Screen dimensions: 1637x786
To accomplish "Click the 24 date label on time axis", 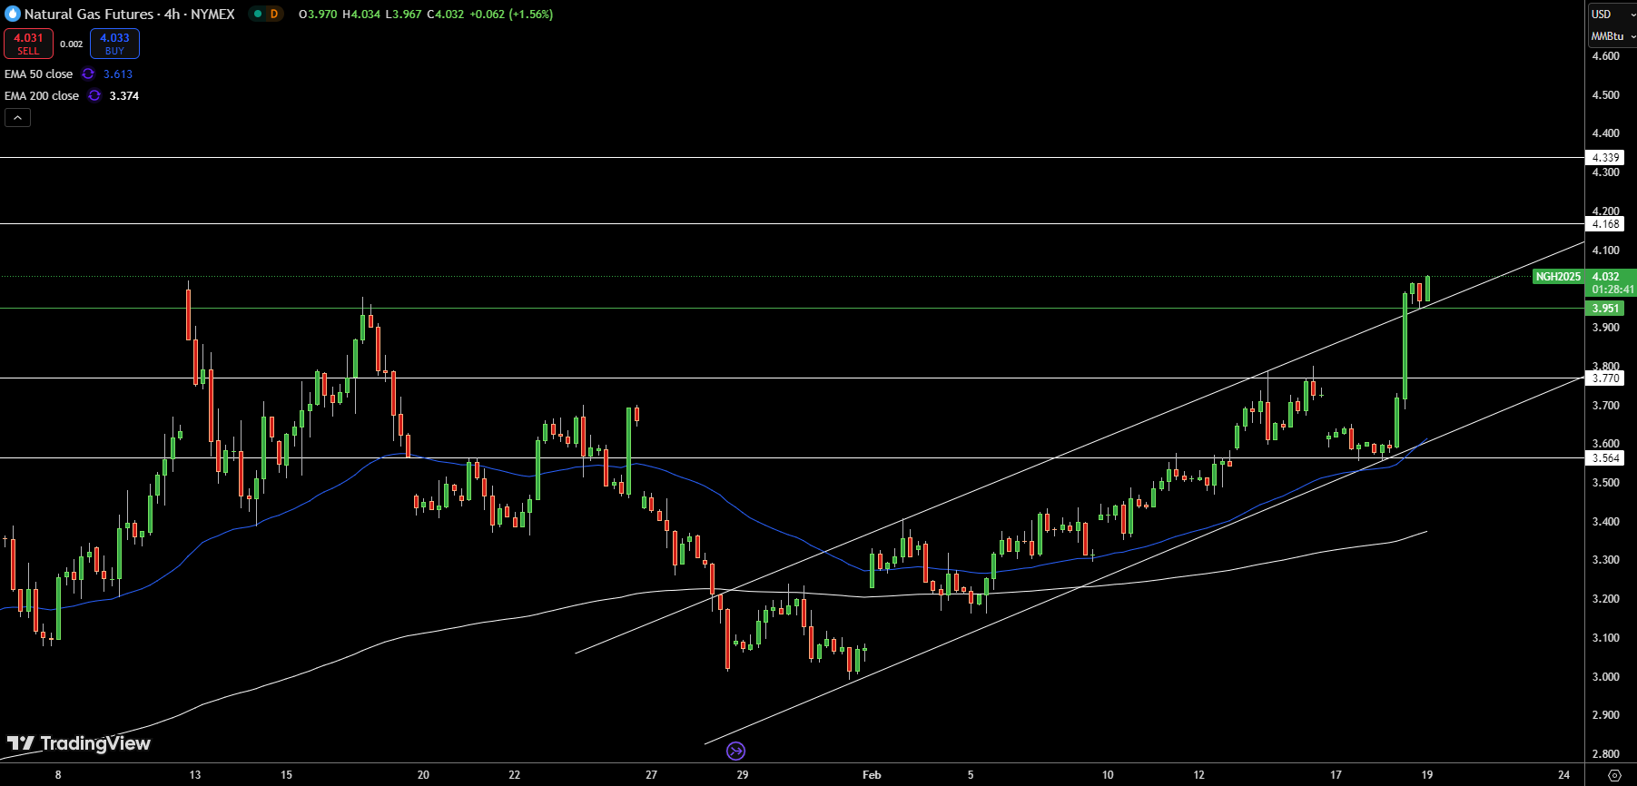I will [1563, 775].
